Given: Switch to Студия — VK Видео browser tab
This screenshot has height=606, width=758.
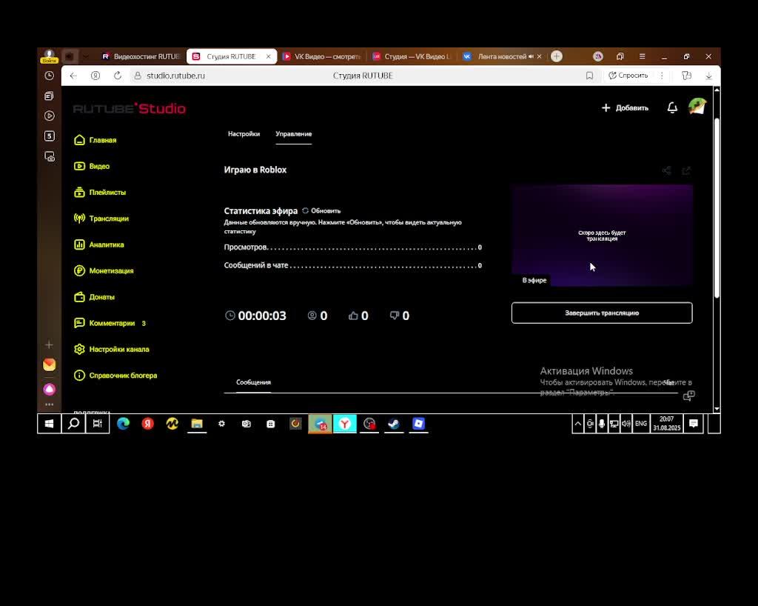Looking at the screenshot, I should click(412, 56).
